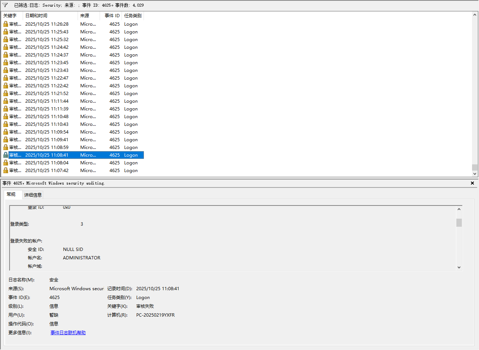Click the filter funnel icon
This screenshot has height=350, width=479.
(5, 5)
